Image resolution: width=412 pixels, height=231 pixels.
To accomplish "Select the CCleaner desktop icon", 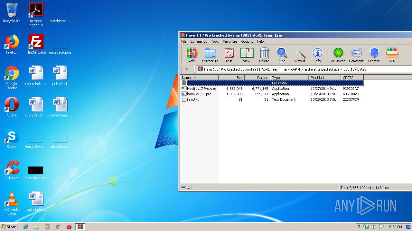I will click(x=12, y=170).
